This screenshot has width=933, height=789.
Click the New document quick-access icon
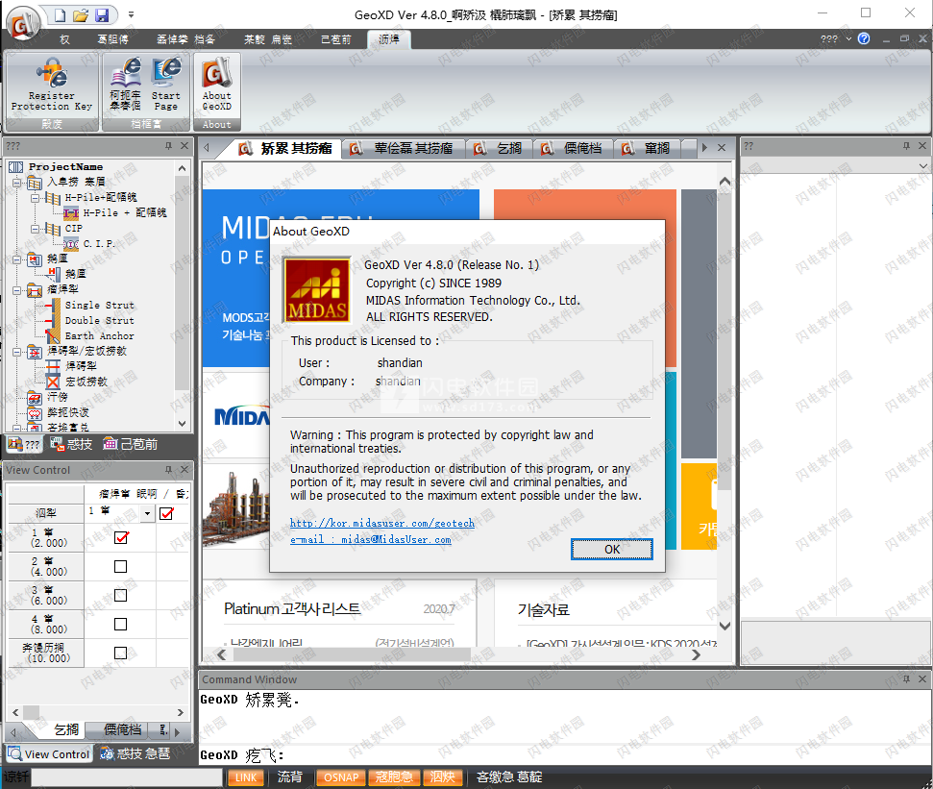click(x=60, y=14)
